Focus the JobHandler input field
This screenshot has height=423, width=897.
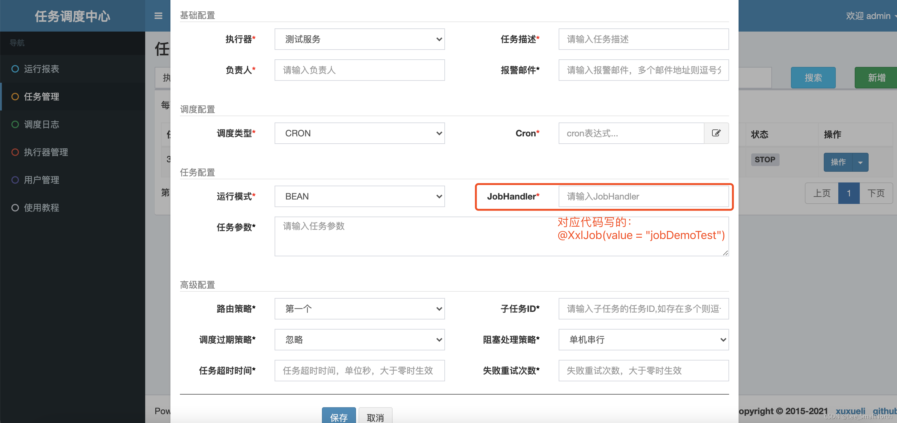point(644,196)
